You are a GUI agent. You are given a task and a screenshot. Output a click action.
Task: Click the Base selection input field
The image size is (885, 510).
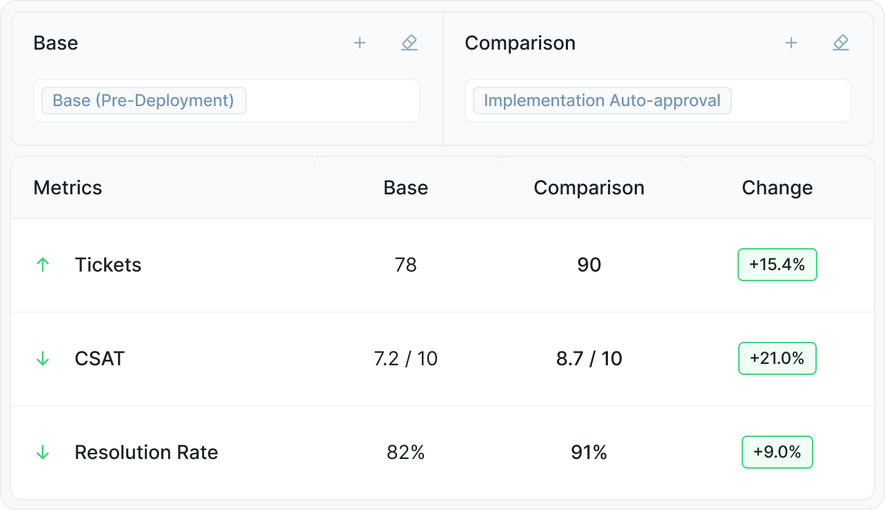(x=331, y=101)
